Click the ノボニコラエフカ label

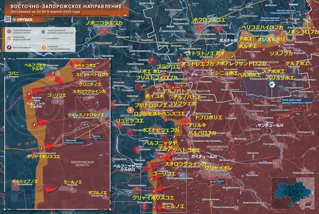click(x=104, y=23)
